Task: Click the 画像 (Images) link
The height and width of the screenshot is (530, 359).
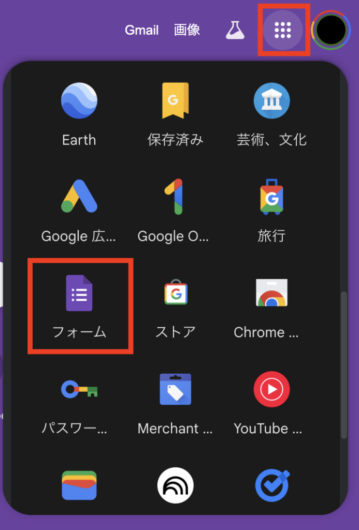Action: 187,30
